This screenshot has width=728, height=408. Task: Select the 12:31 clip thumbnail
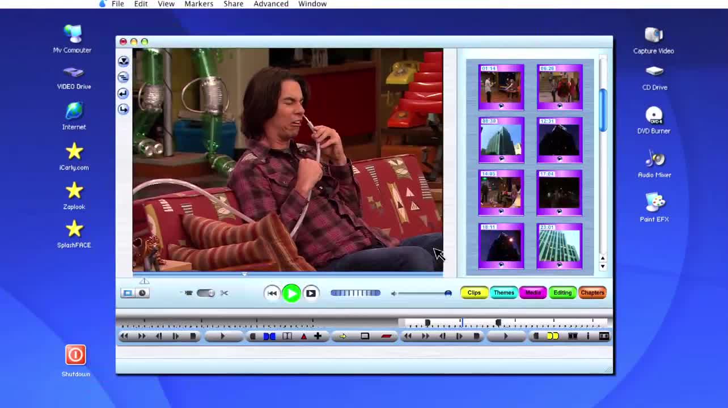(x=560, y=140)
